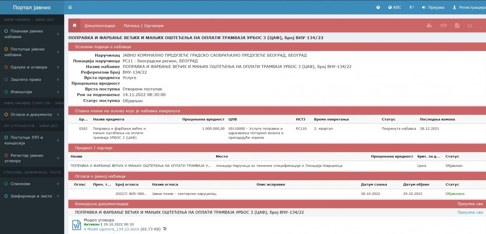
Task: Open language selector АВС
Action: (x=395, y=7)
